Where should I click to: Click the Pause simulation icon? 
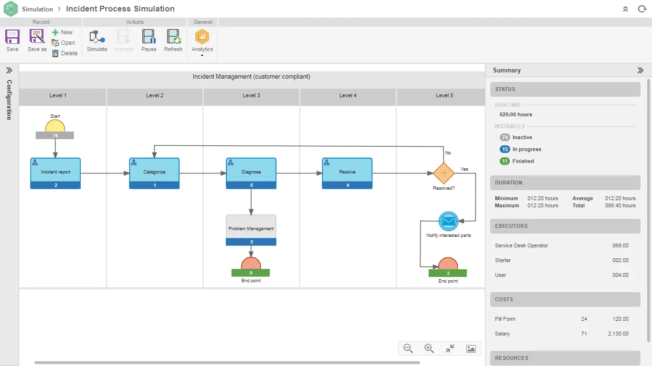pos(148,41)
